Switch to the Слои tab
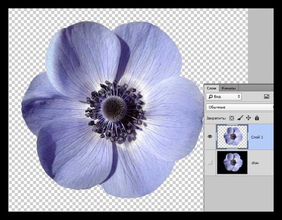This screenshot has width=282, height=220. tap(211, 88)
